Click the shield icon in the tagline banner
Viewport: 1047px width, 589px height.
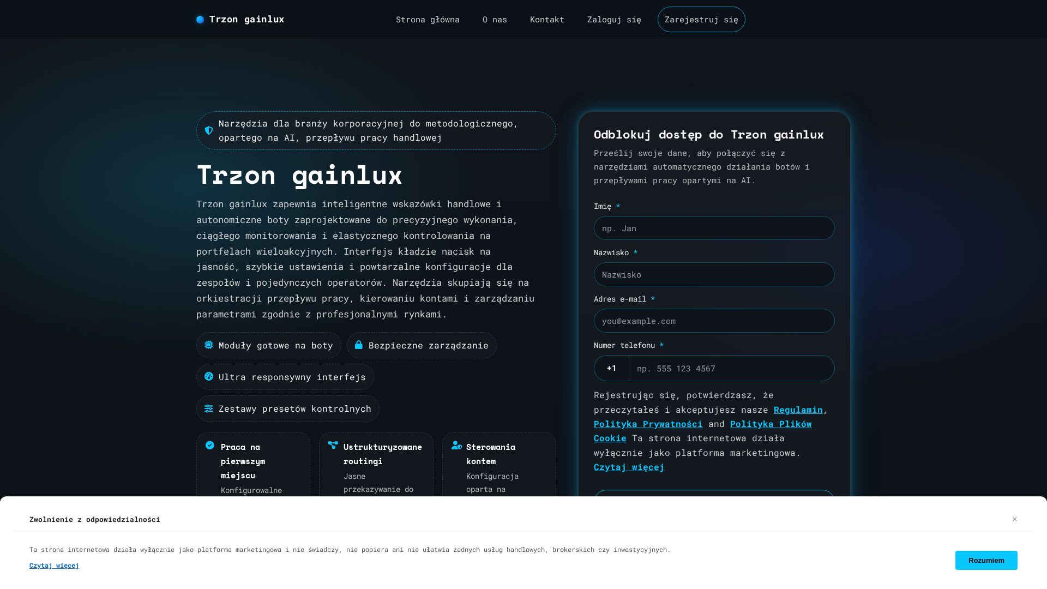pos(209,130)
